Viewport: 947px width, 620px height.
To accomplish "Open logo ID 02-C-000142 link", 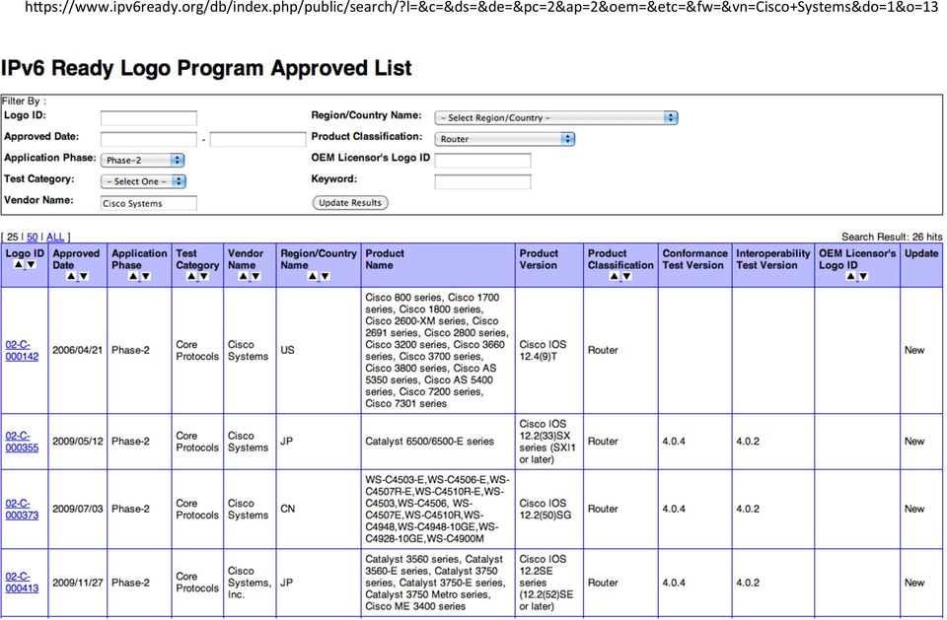I will coord(22,350).
